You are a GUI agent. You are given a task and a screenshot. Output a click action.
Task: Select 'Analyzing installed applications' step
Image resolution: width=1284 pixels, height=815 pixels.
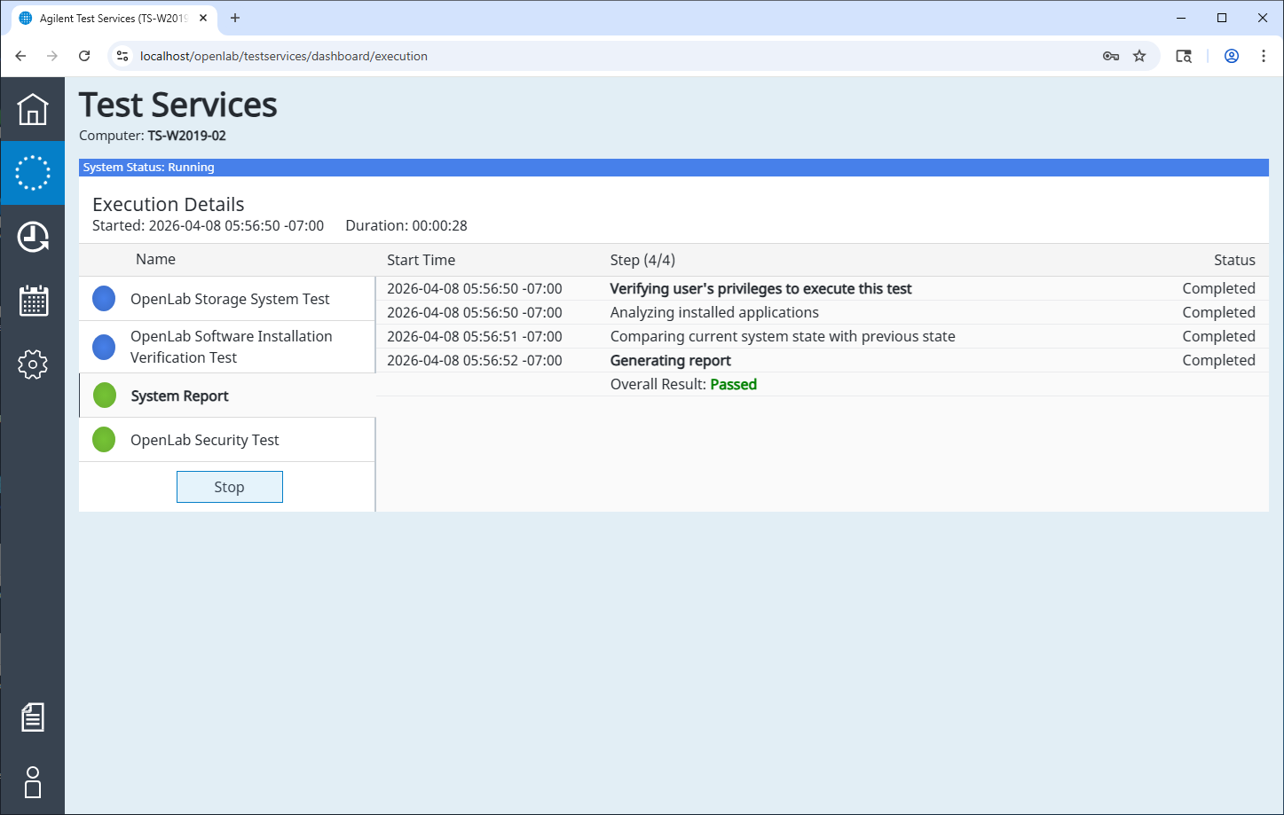tap(714, 312)
